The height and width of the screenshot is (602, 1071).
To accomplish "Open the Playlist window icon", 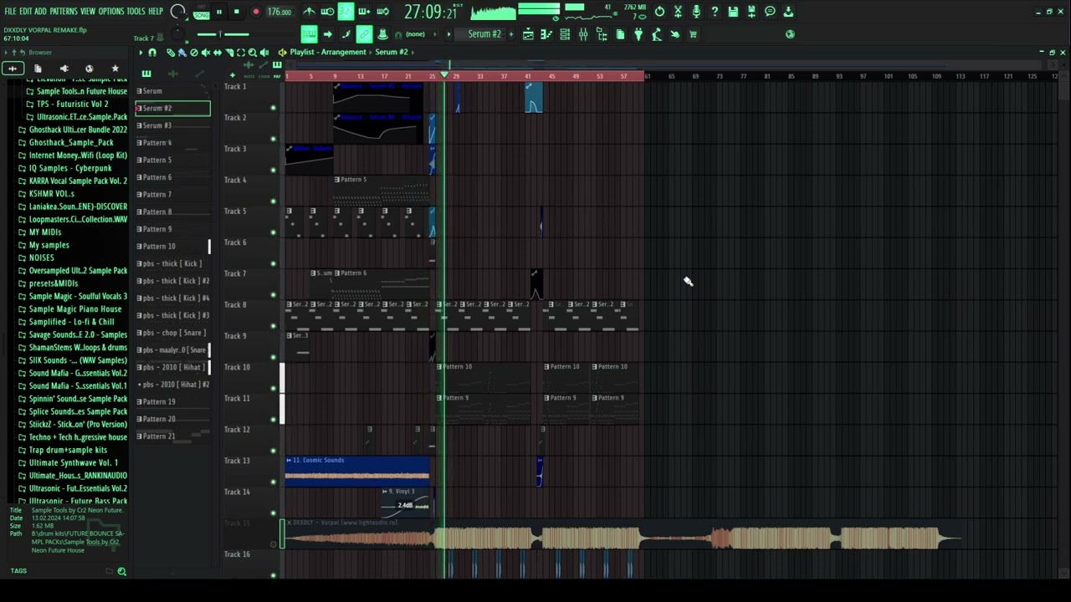I will click(x=528, y=34).
